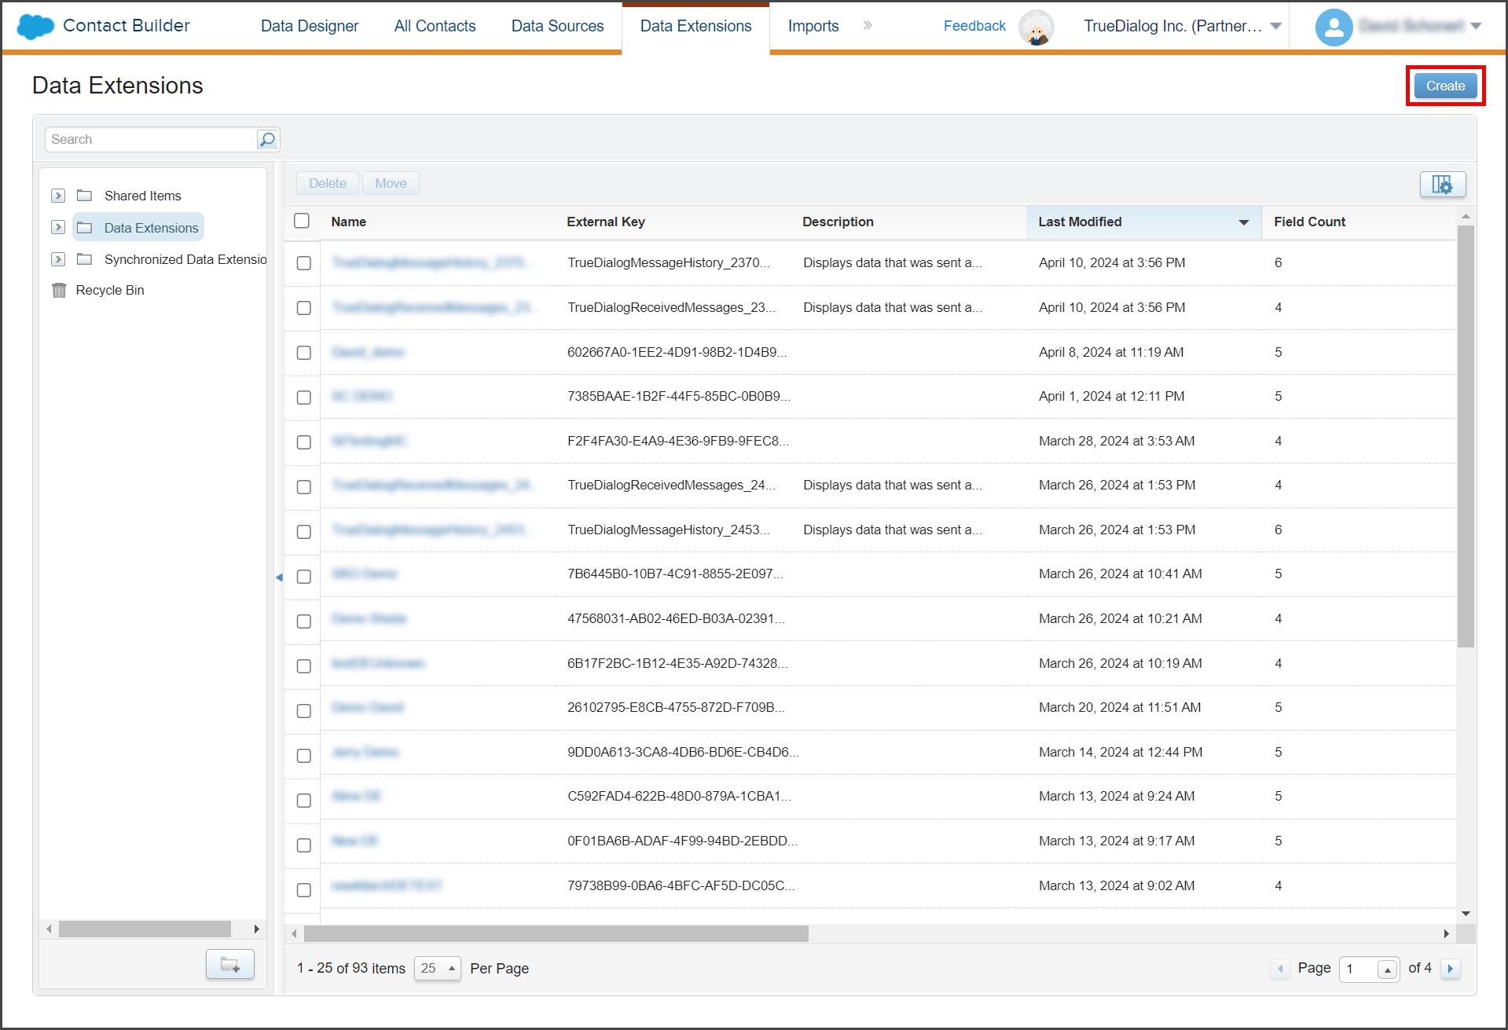This screenshot has width=1508, height=1030.
Task: Click the Synchronized Data Extensions folder icon
Action: coord(85,258)
